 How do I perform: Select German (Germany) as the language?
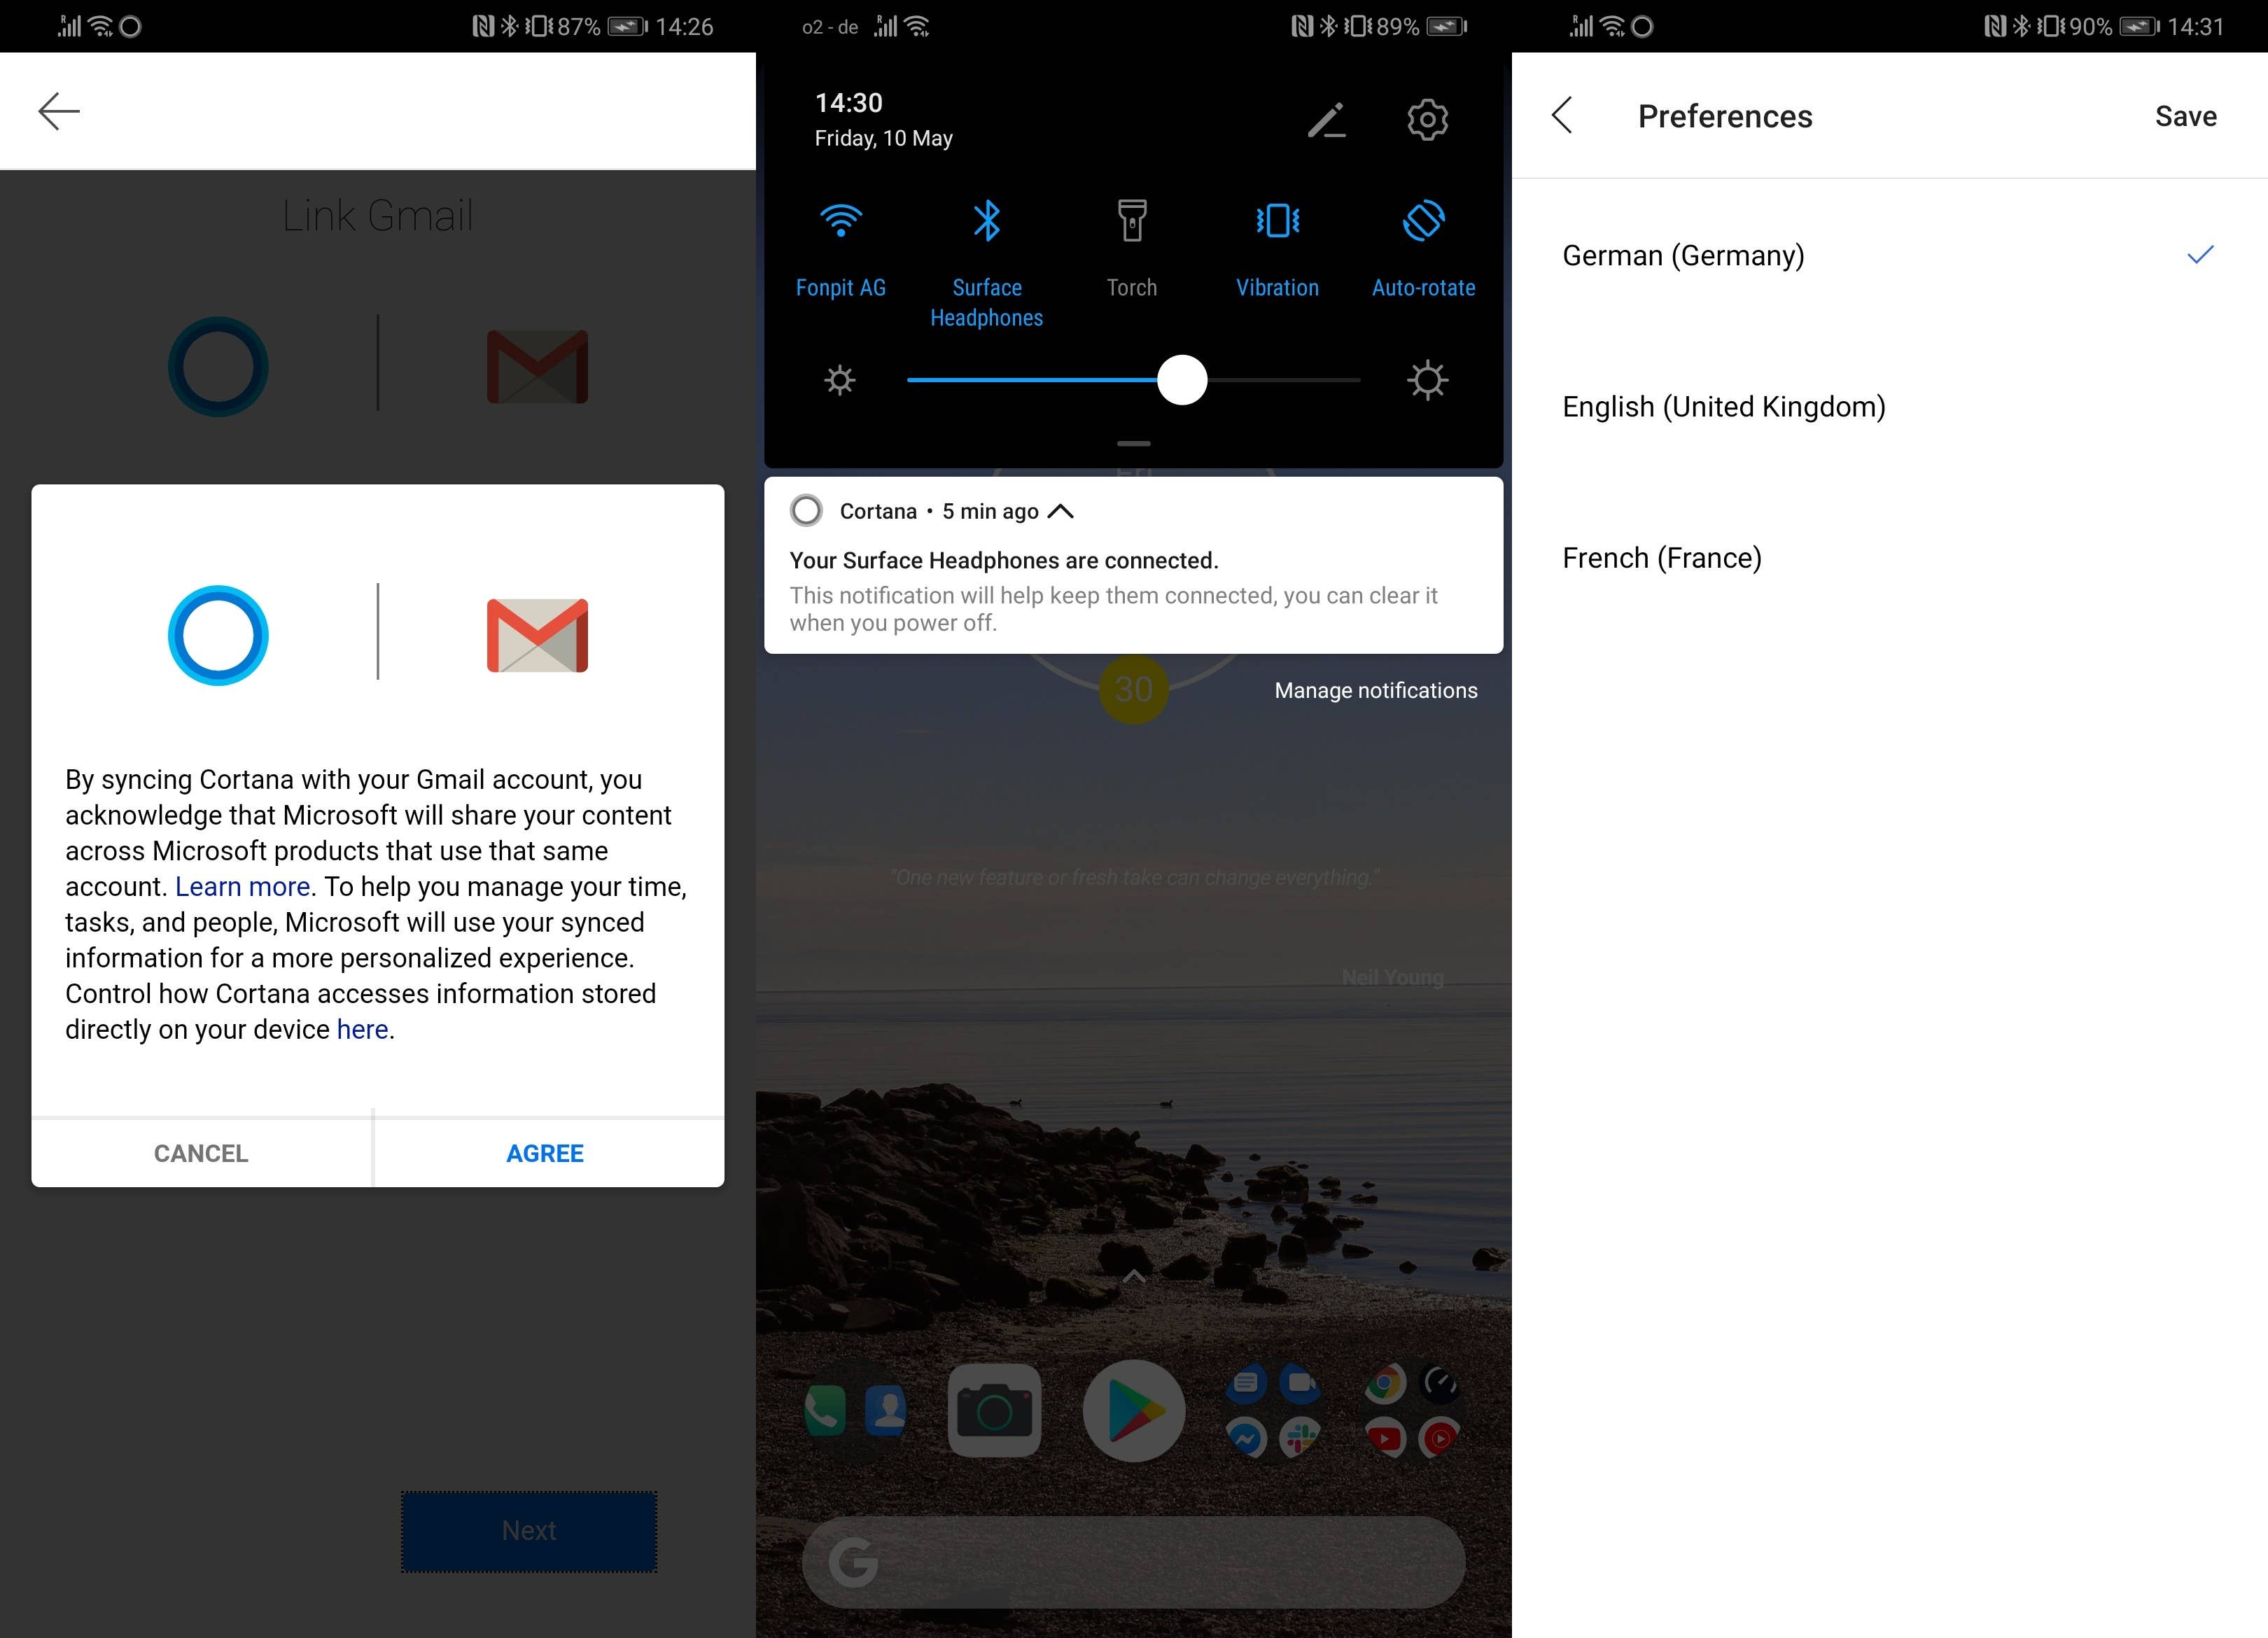tap(1684, 256)
